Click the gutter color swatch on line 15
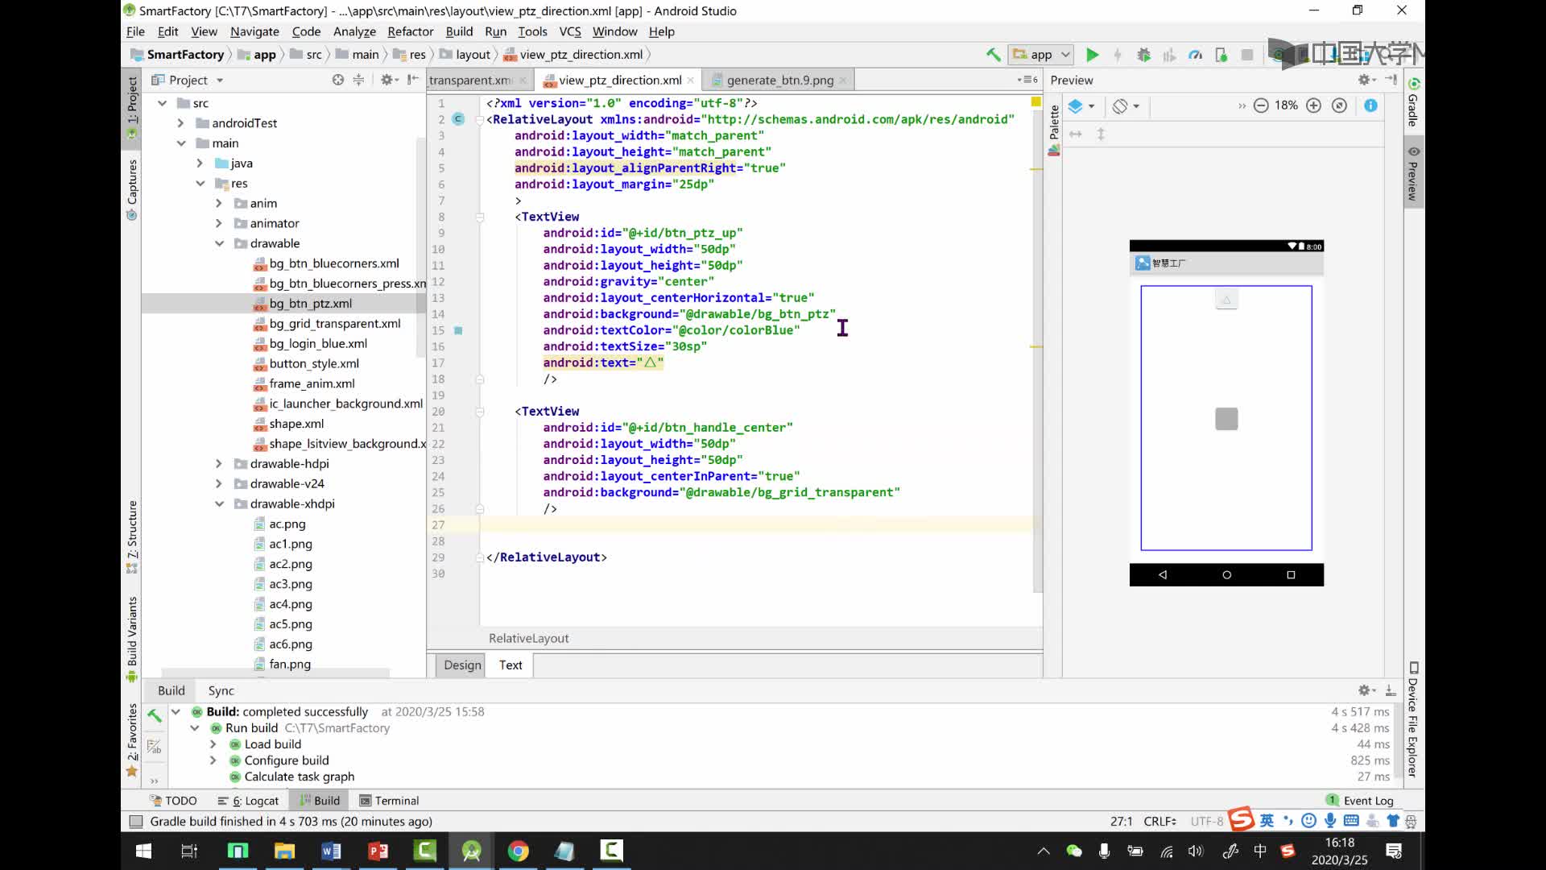The image size is (1546, 870). (458, 330)
